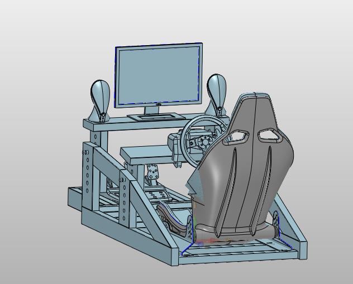Select the steering wheel mounting shelf
Viewport: 353px width, 284px height.
pos(147,154)
